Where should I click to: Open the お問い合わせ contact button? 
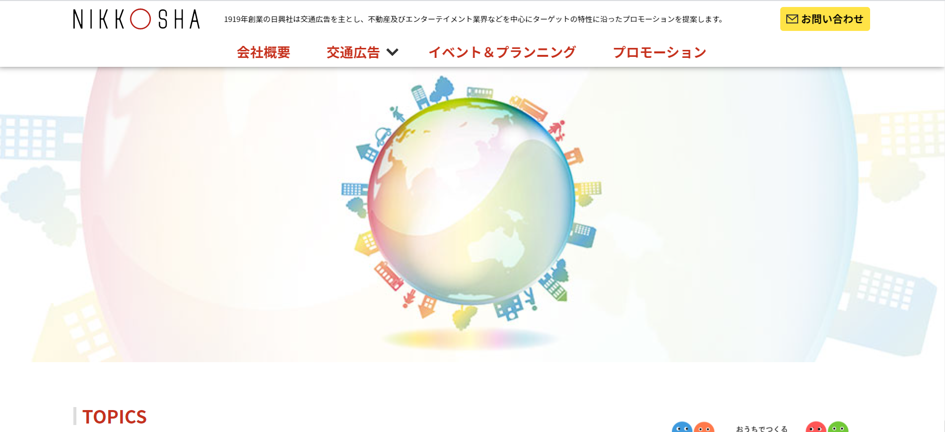(825, 19)
